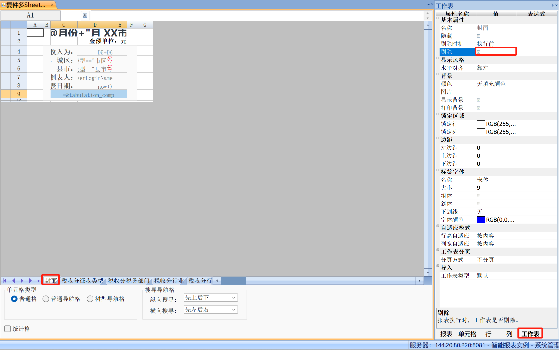Click the blue 字体颜色 color swatch
The height and width of the screenshot is (350, 559).
click(x=481, y=220)
